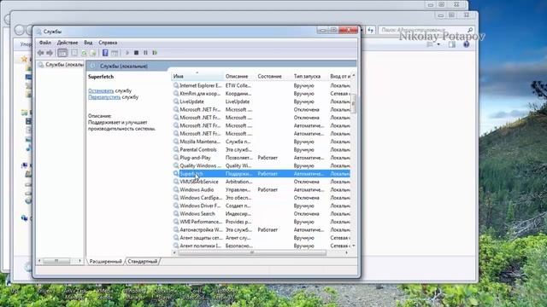Select the Агент политики I... service

click(x=262, y=246)
